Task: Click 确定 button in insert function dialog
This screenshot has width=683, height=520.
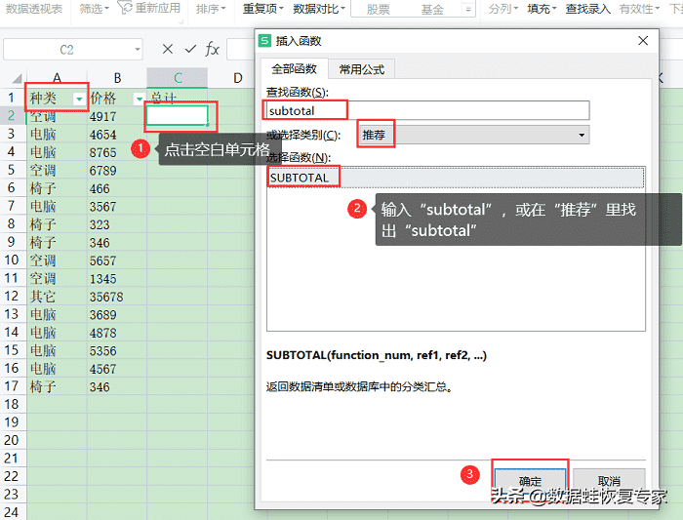Action: 530,481
